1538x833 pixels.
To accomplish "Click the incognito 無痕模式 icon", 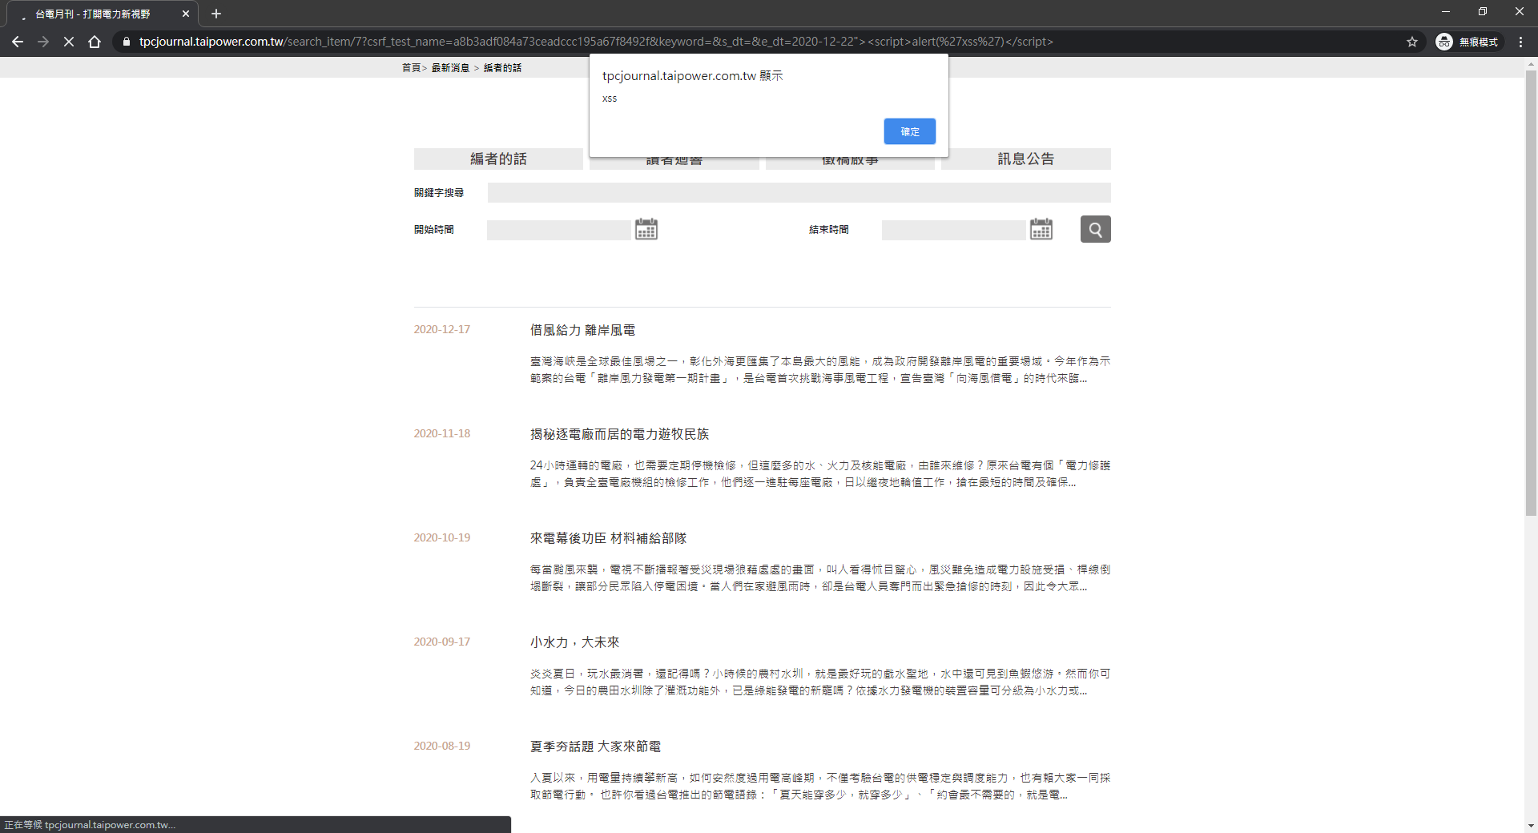I will tap(1468, 42).
